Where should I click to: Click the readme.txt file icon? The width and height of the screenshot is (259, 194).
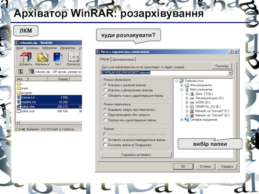coord(19,102)
